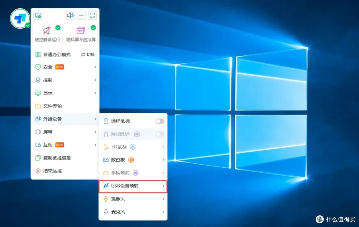Viewport: 359px width, 227px height.
Task: Open the 3D鼠标 submenu
Action: (x=133, y=147)
